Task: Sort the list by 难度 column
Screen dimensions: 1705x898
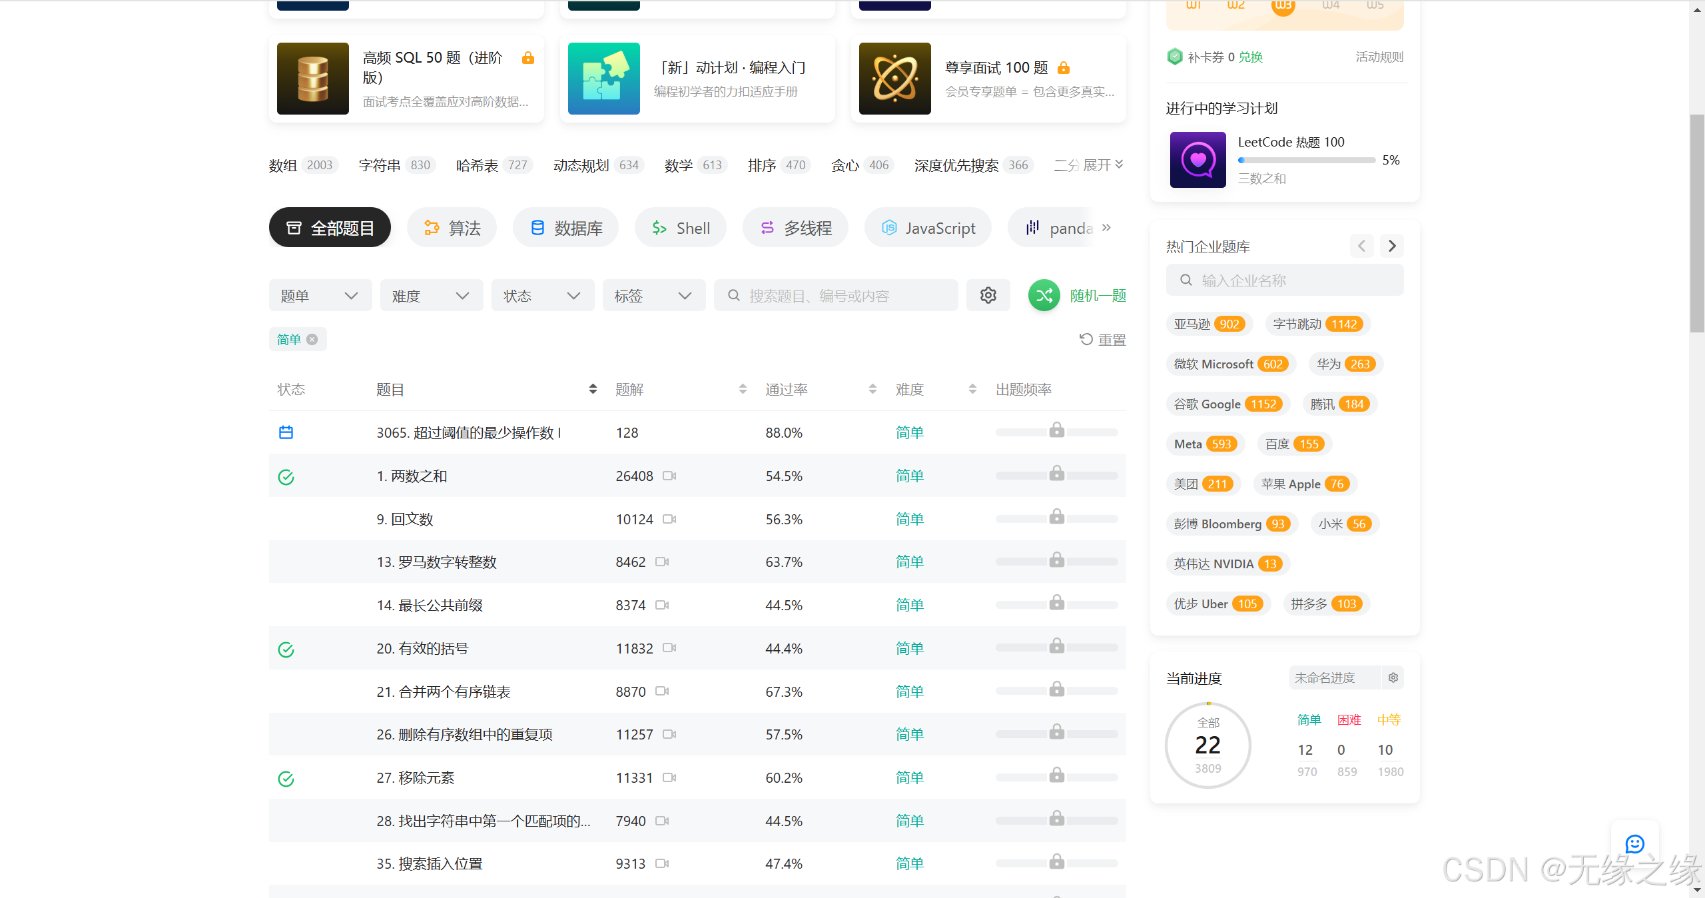Action: click(x=972, y=389)
